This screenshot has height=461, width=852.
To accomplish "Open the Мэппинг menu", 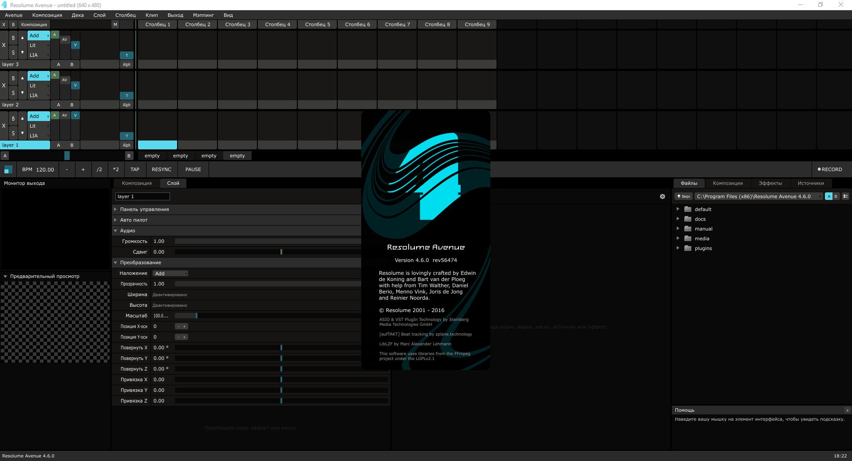I will pyautogui.click(x=203, y=15).
